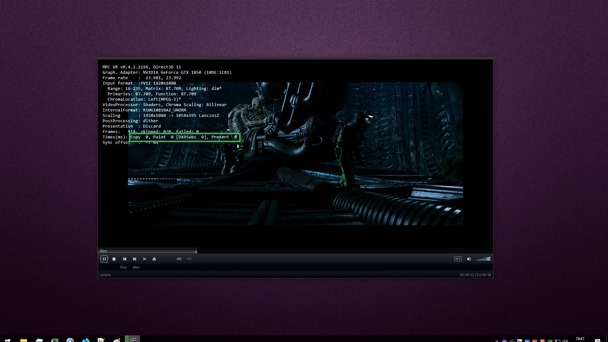Open the notification center icon
Viewport: 608px width, 342px height.
[x=597, y=340]
